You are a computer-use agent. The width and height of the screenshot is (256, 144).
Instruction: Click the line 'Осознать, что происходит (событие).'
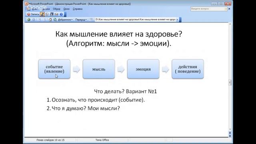point(98,100)
